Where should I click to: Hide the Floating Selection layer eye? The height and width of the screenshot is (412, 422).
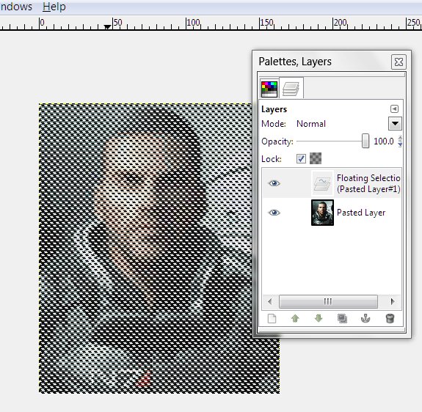tap(274, 183)
